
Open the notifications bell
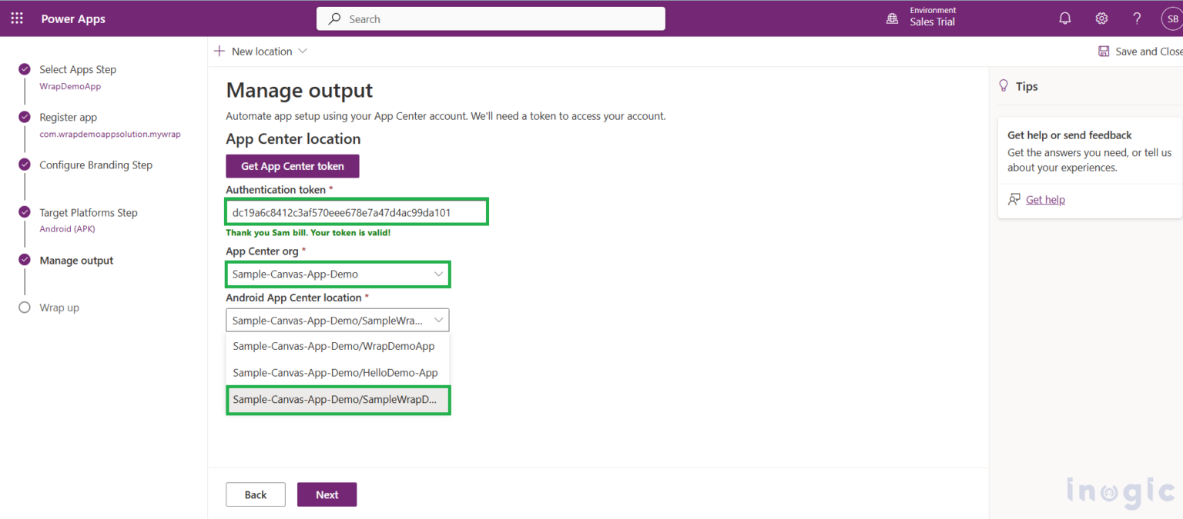[1064, 18]
